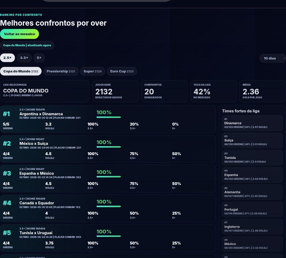Screen dimensions: 286x258
Task: Click the #4 rank badge
Action: tap(7, 203)
